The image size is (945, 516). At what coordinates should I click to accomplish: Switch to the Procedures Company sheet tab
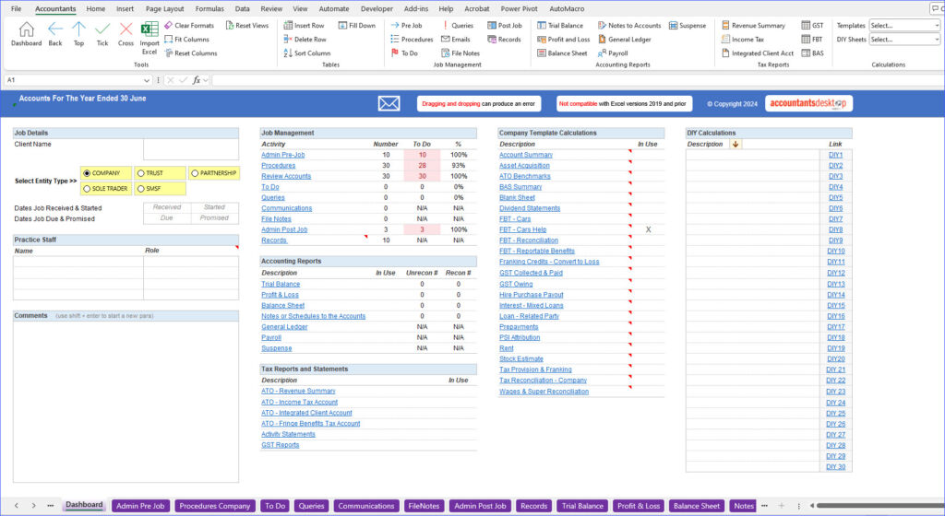[215, 506]
